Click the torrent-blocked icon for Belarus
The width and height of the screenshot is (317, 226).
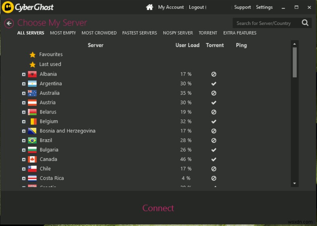(x=214, y=112)
